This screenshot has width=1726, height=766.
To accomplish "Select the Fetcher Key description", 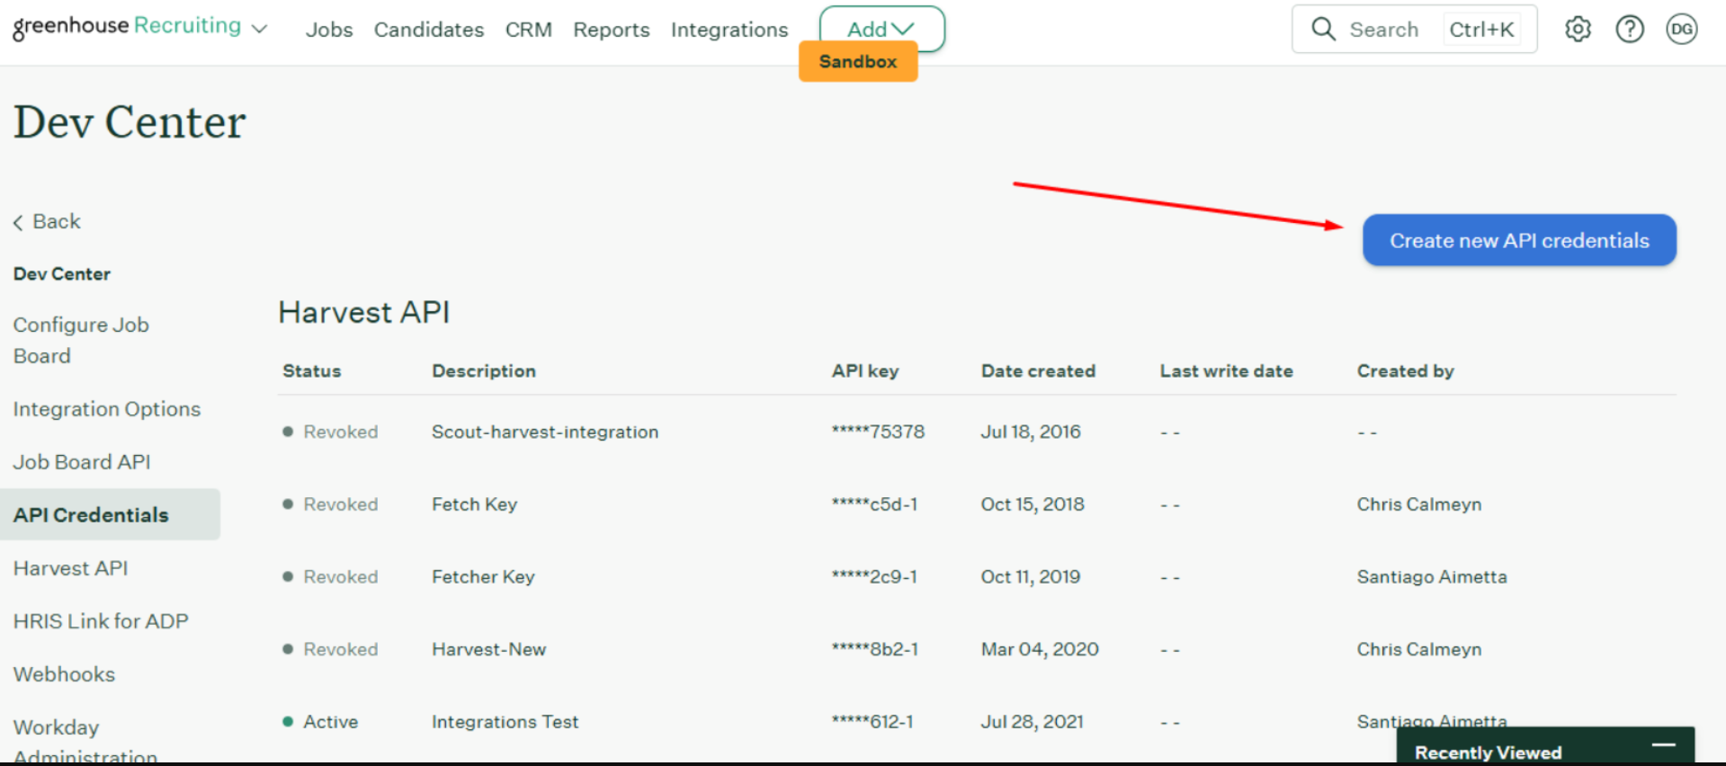I will coord(483,576).
